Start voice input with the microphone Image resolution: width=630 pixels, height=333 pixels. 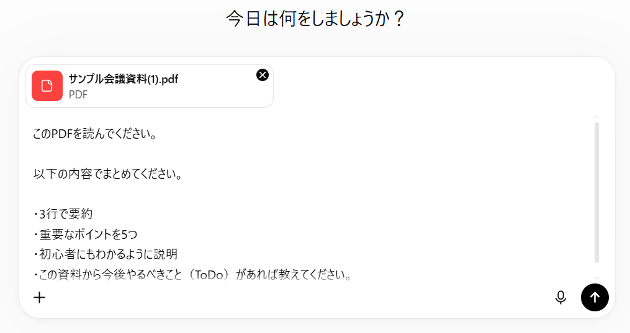point(560,297)
